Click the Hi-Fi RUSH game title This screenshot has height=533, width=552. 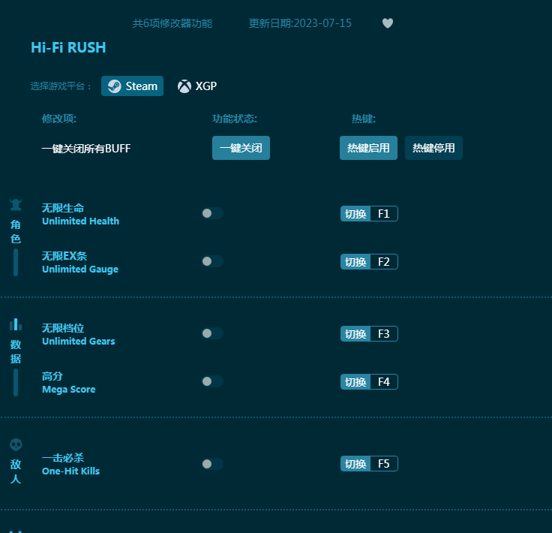[68, 47]
